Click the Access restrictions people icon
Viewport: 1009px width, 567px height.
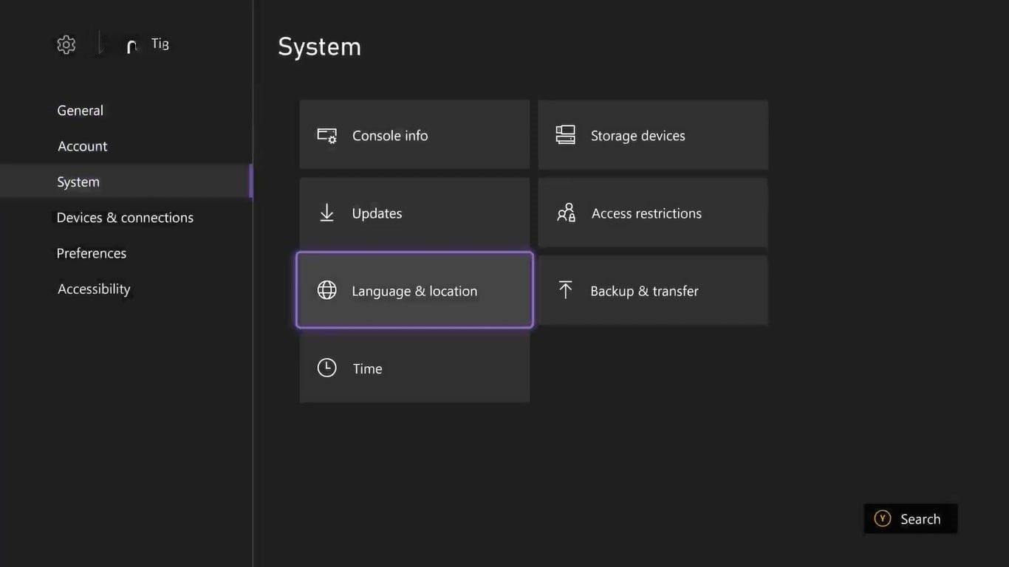pos(566,213)
